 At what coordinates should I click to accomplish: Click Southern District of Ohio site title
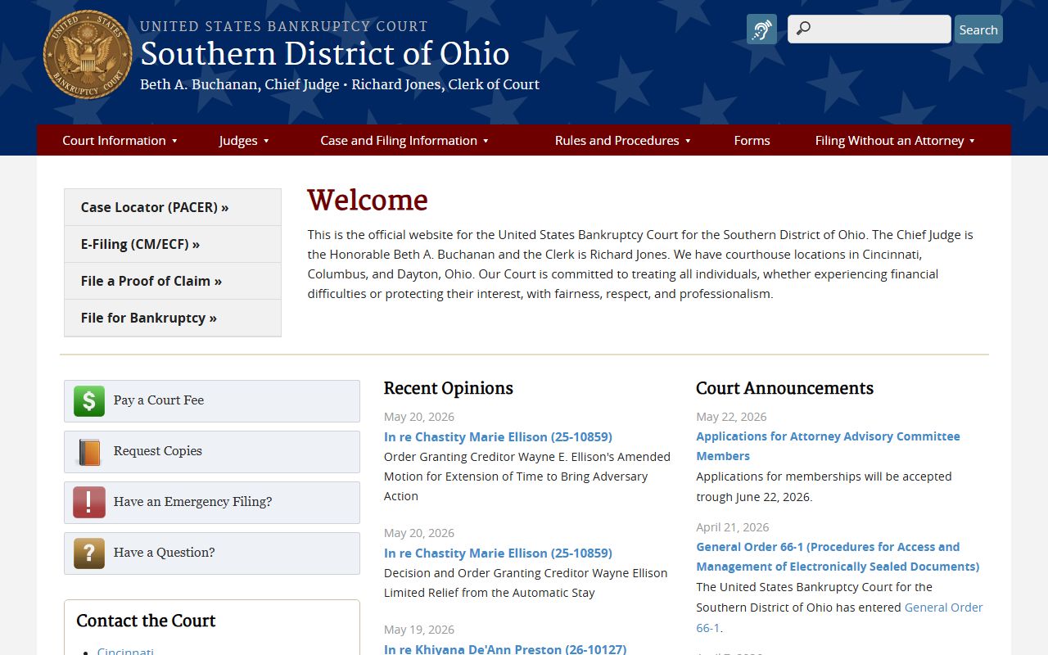[x=325, y=54]
